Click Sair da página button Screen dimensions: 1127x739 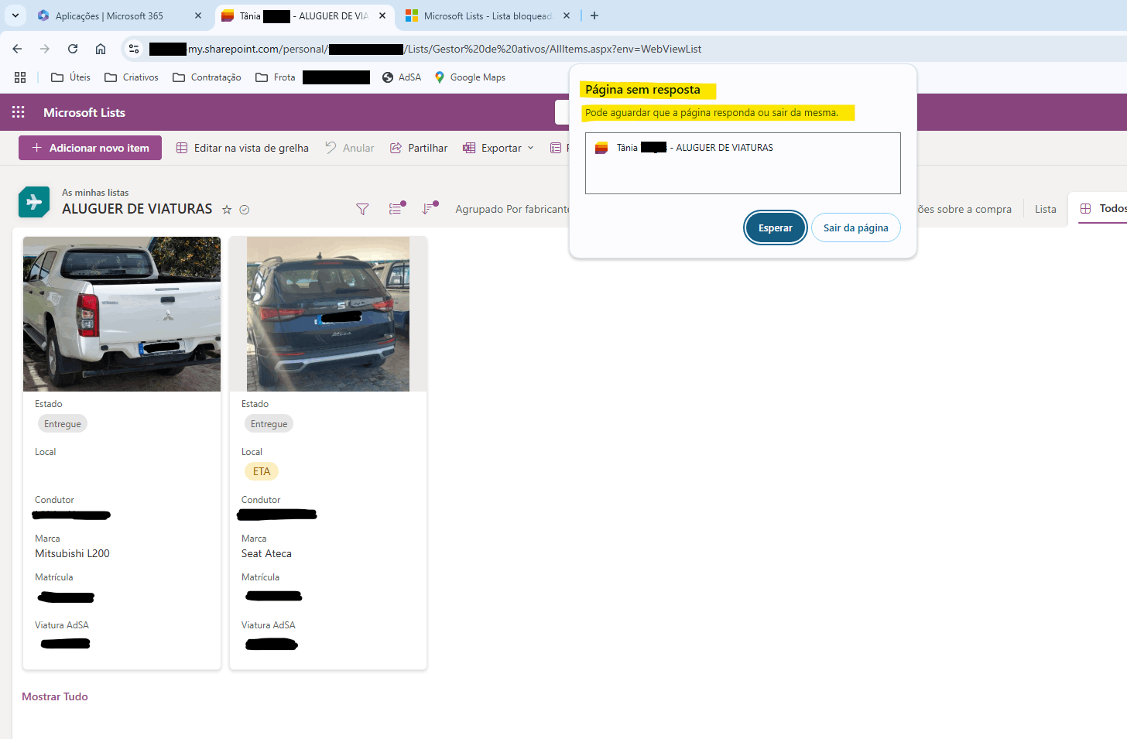pyautogui.click(x=856, y=228)
